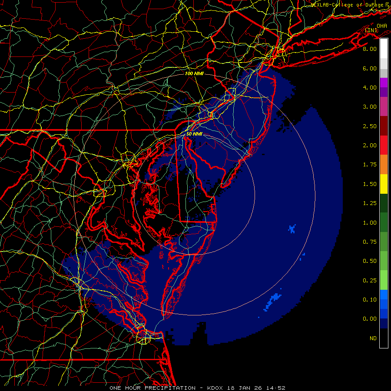Image resolution: width=391 pixels, height=391 pixels.
Task: Click the lightest green 0.25 legend swatch
Action: pos(384,280)
